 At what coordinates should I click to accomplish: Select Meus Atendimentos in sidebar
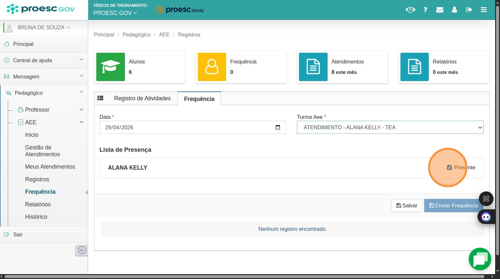click(x=50, y=167)
